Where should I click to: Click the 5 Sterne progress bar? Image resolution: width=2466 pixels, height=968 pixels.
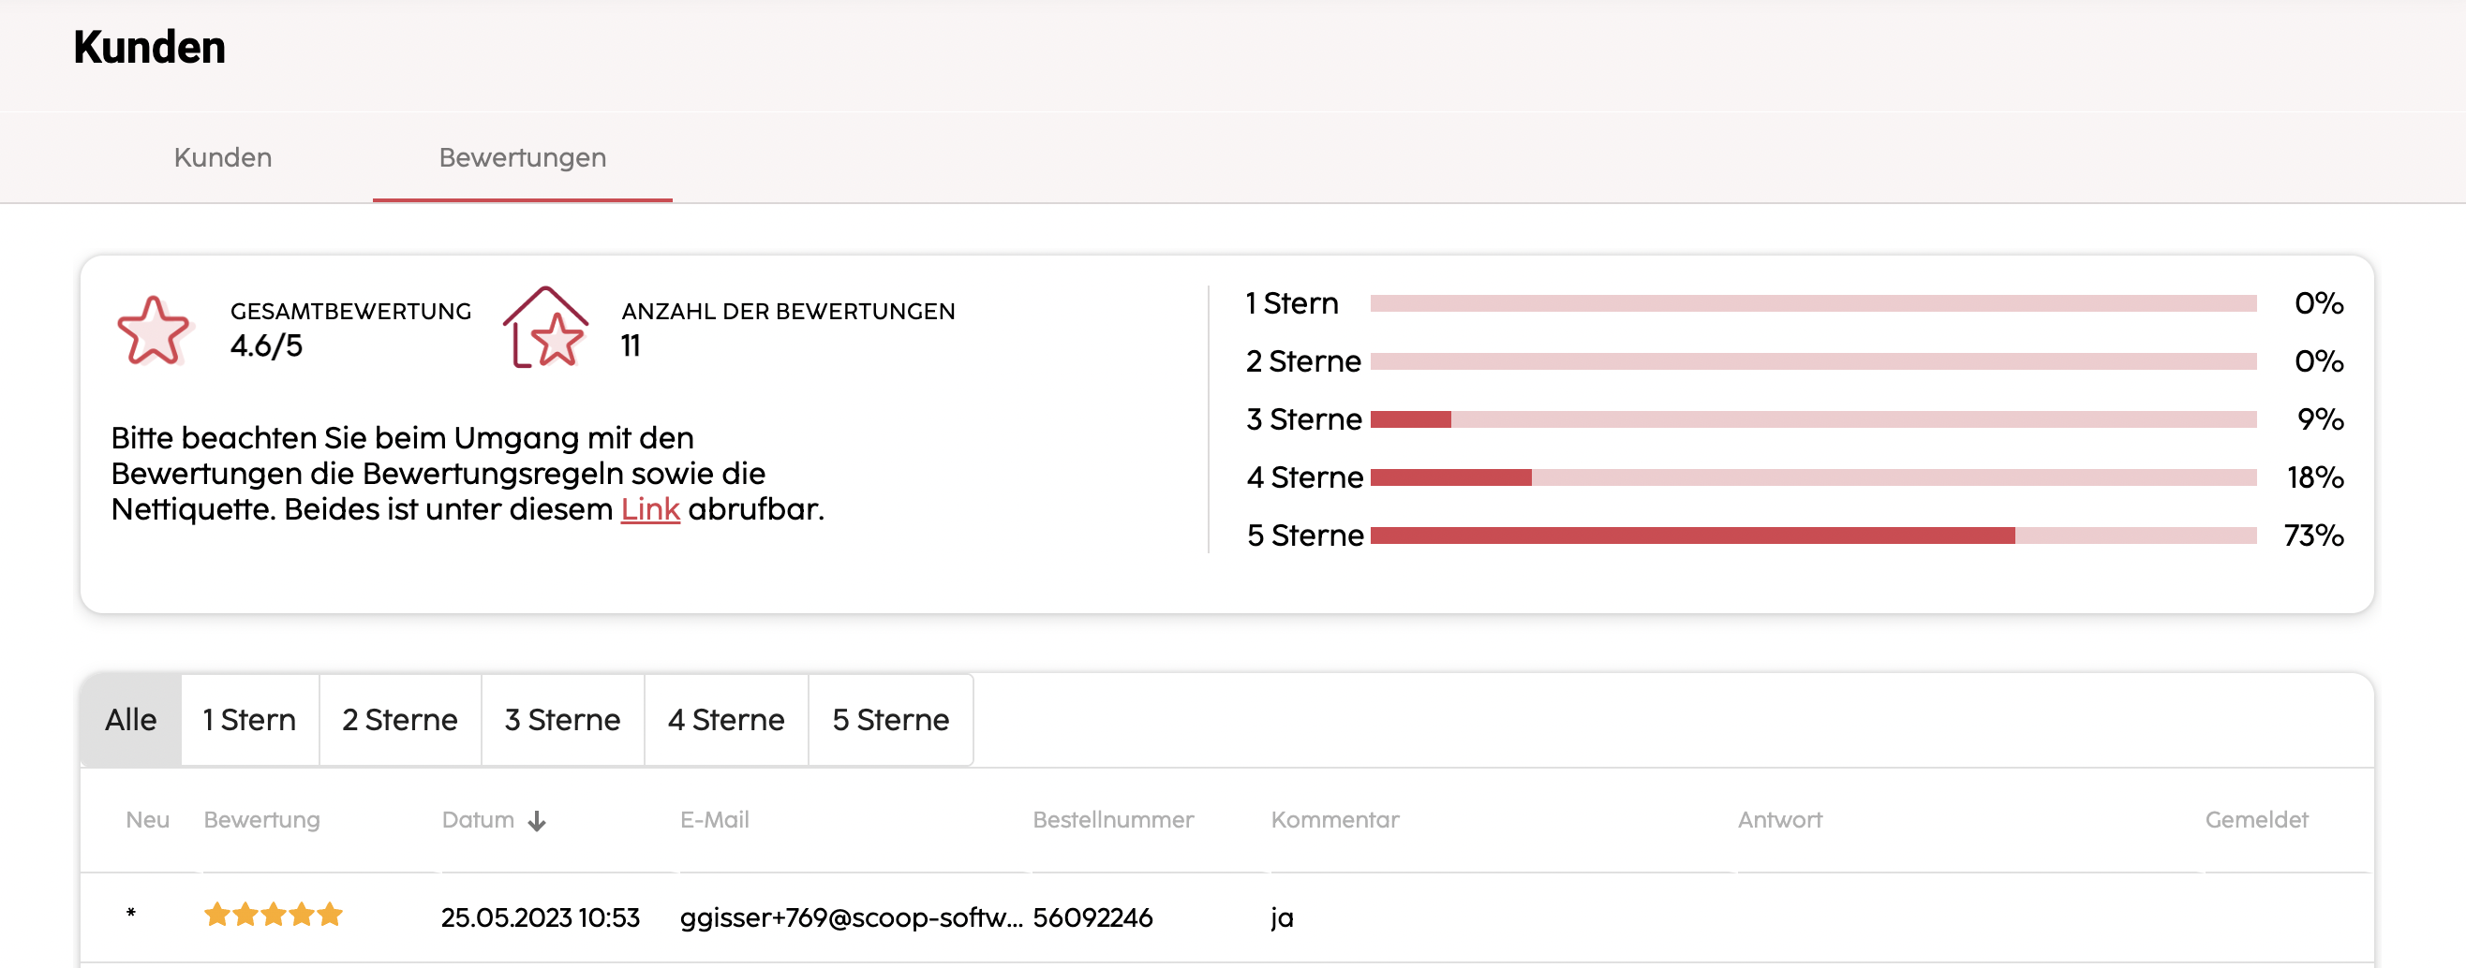coord(1813,535)
